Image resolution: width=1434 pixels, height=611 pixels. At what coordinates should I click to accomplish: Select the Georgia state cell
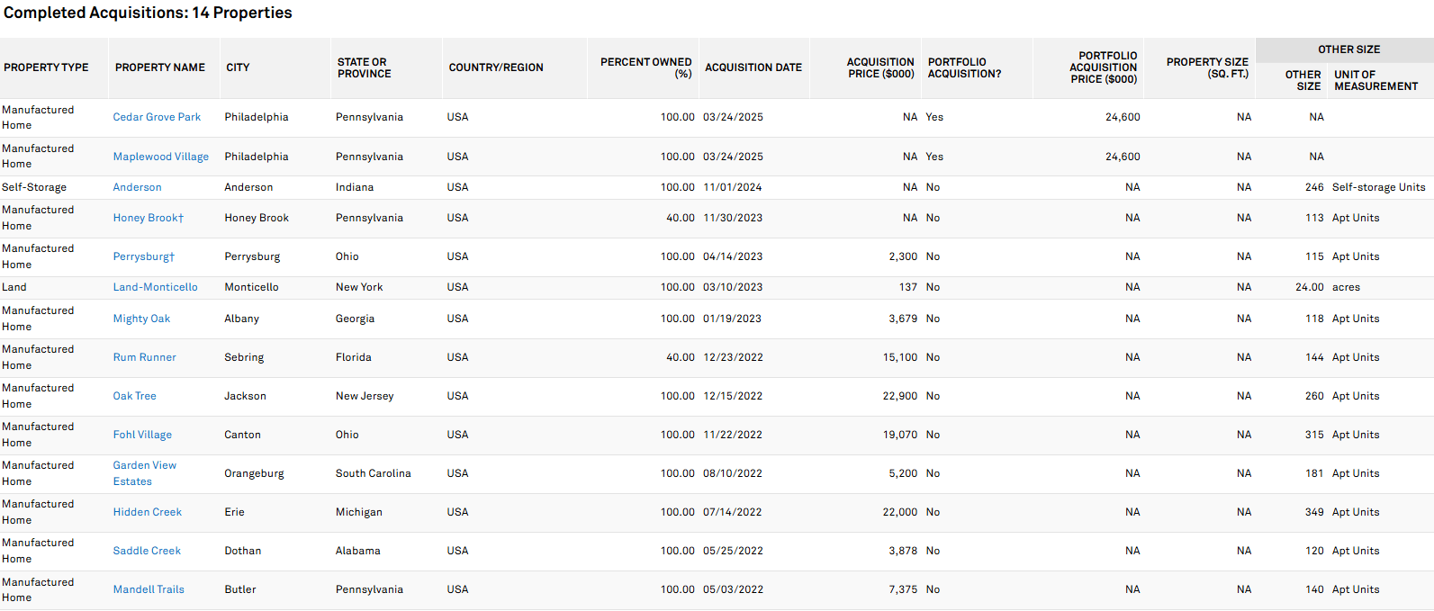click(355, 319)
